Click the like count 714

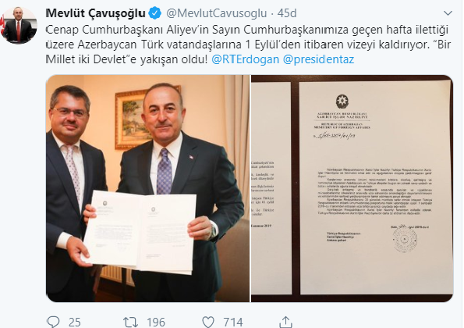tap(233, 322)
